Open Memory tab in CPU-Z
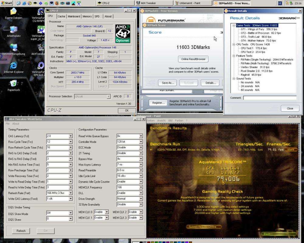The image size is (304, 243). [x=87, y=16]
